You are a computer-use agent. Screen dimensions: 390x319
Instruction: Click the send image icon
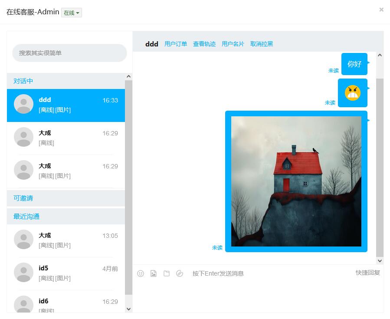pyautogui.click(x=154, y=273)
